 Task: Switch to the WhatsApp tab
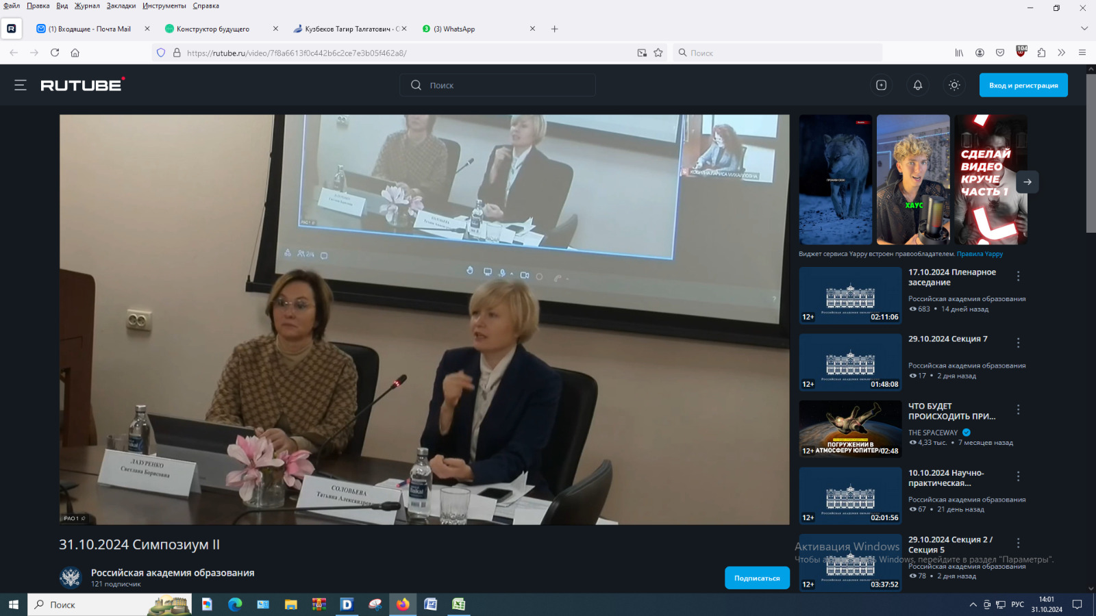click(473, 29)
